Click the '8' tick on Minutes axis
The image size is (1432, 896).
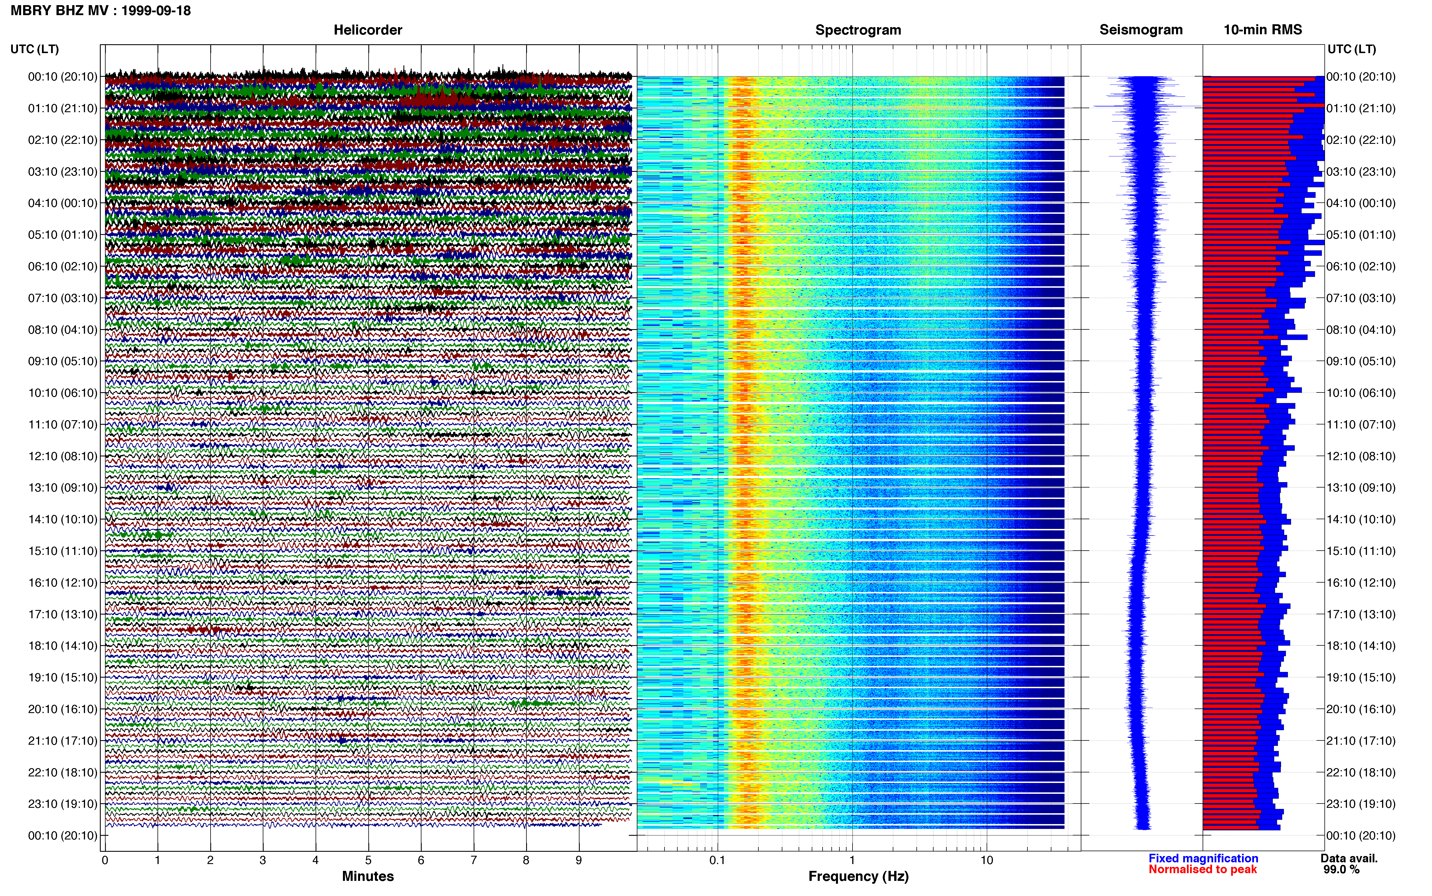click(526, 860)
